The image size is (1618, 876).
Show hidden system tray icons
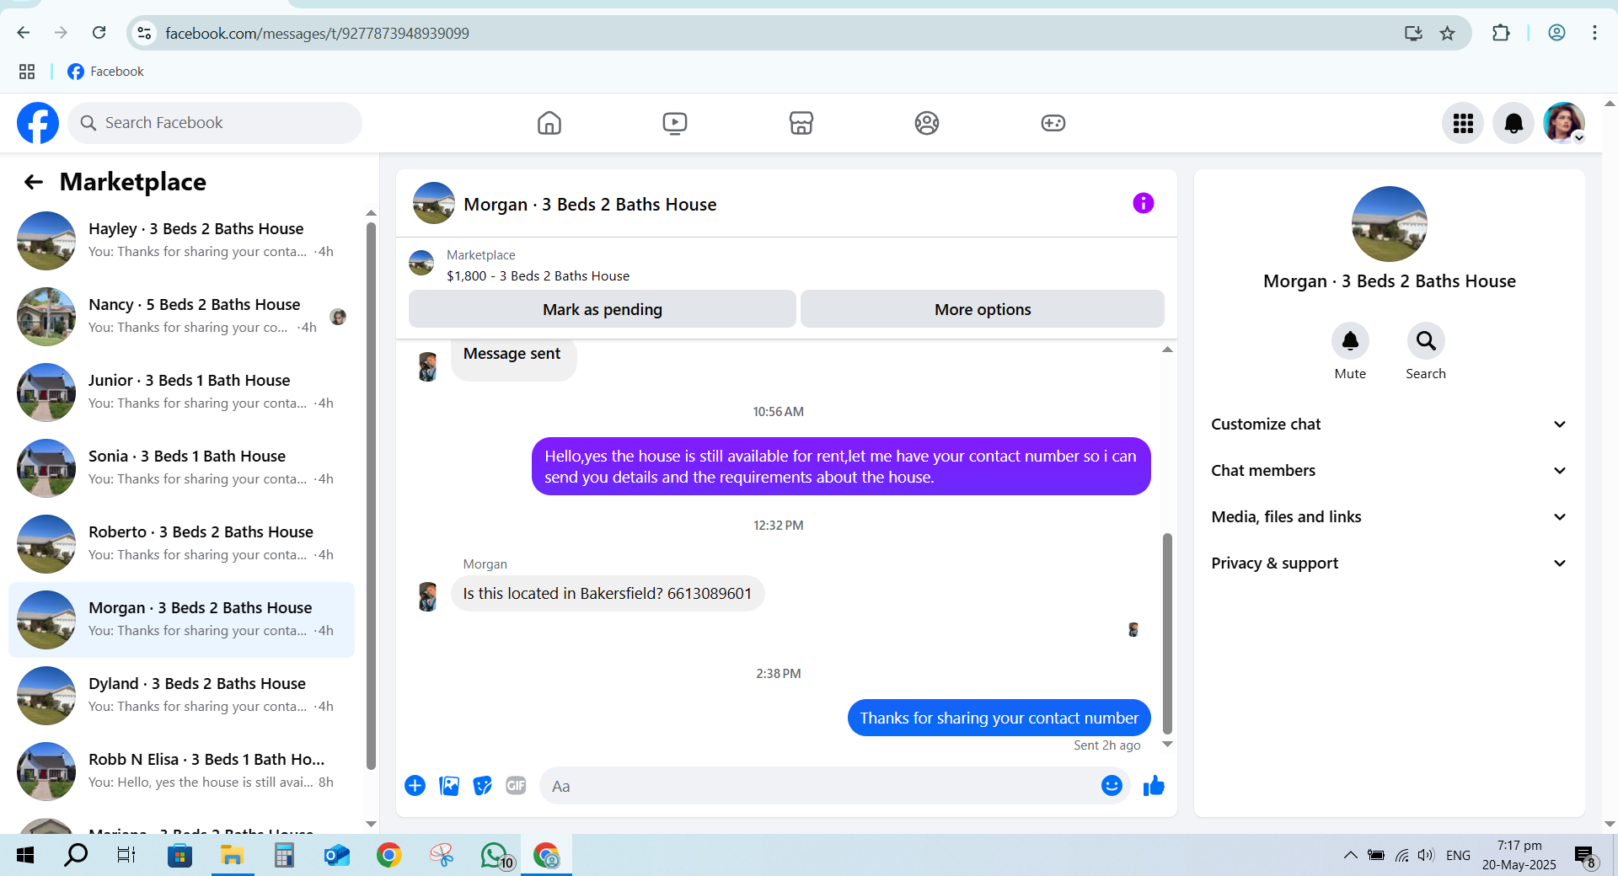pyautogui.click(x=1350, y=856)
